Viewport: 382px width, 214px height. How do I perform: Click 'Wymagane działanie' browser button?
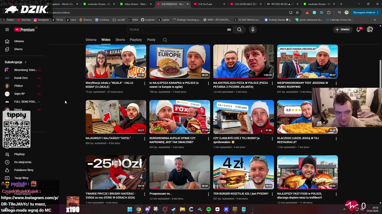pyautogui.click(x=365, y=12)
